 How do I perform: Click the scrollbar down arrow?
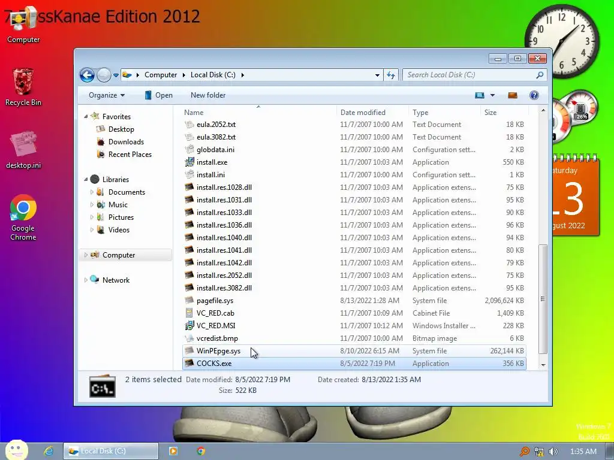coord(543,365)
